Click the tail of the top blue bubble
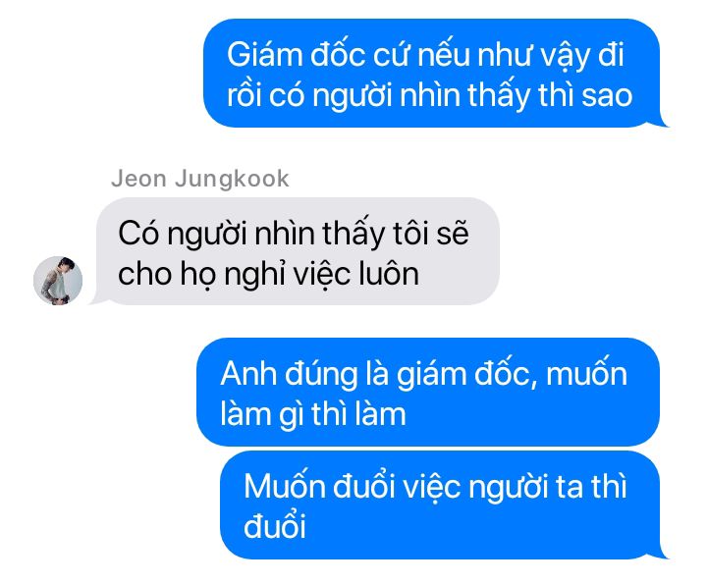The image size is (707, 584). click(663, 121)
